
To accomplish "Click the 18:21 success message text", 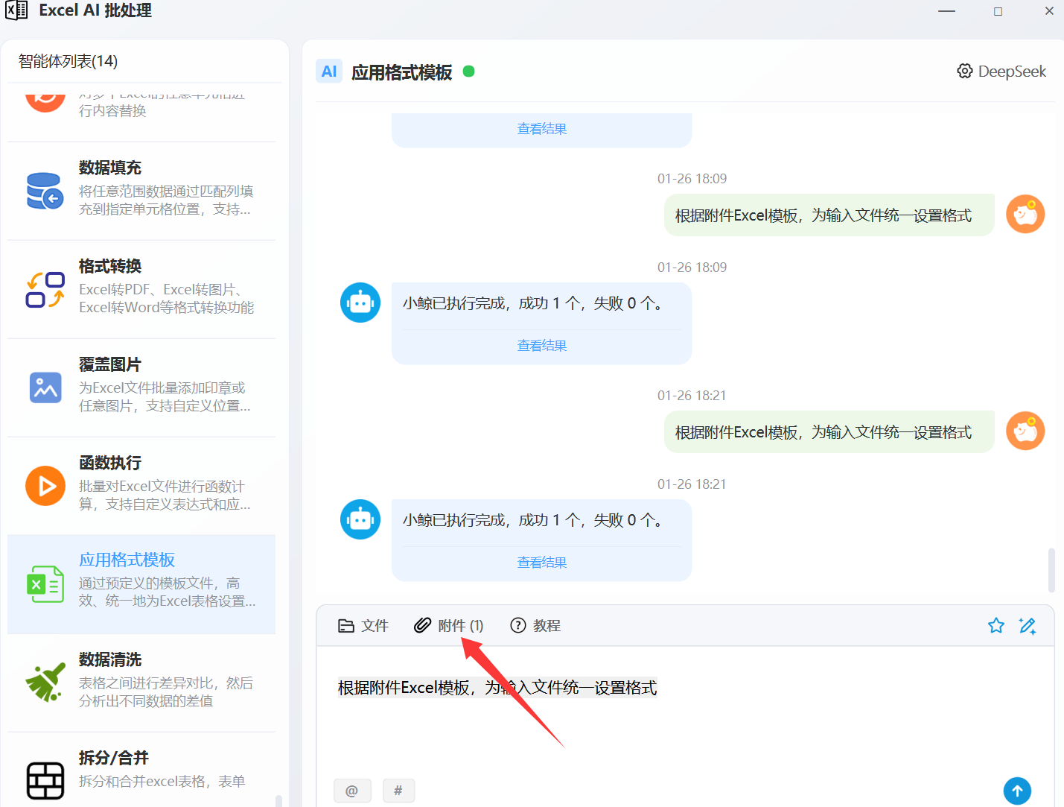I will (533, 520).
